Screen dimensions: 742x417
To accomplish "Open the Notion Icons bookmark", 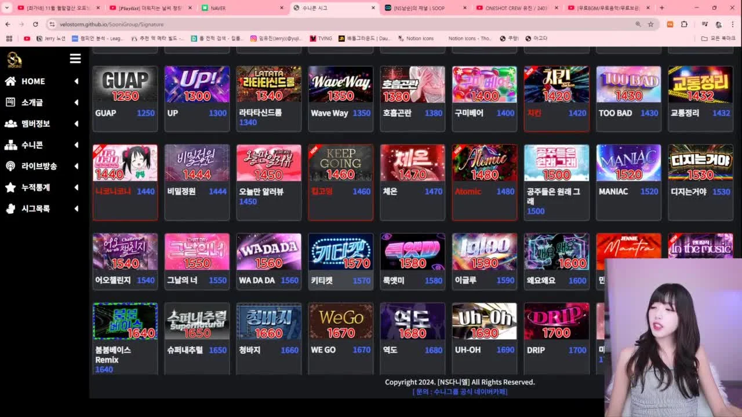I will click(416, 38).
